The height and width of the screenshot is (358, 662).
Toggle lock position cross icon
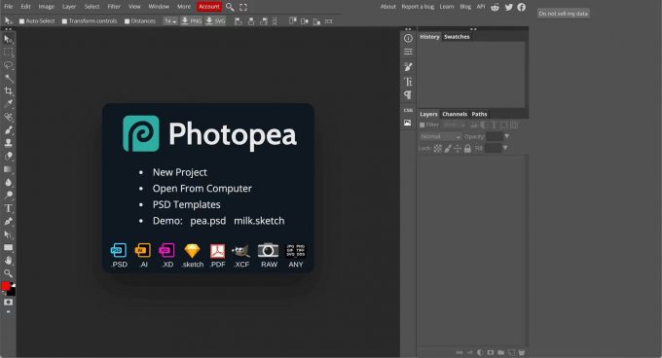coord(458,149)
